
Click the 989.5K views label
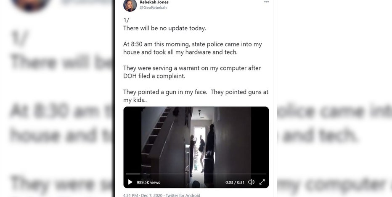[x=148, y=182]
